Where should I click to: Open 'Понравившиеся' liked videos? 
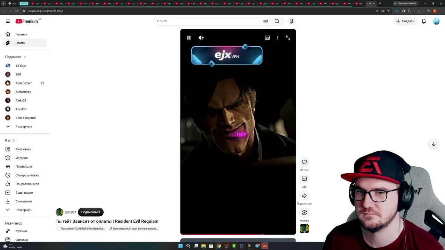click(x=25, y=184)
